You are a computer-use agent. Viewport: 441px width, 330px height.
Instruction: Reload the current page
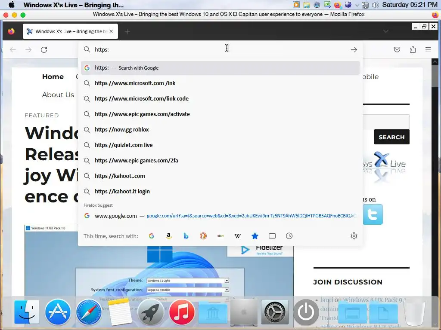point(44,50)
